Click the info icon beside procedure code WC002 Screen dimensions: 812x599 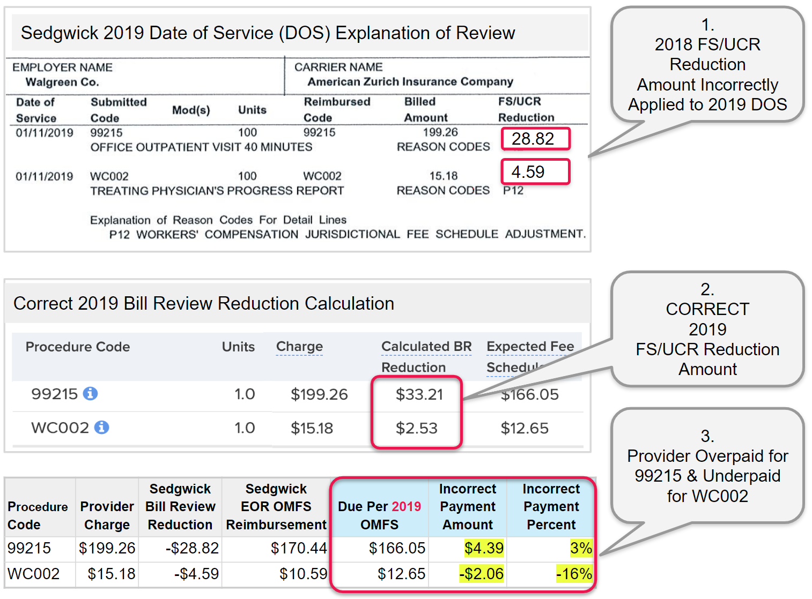[101, 428]
